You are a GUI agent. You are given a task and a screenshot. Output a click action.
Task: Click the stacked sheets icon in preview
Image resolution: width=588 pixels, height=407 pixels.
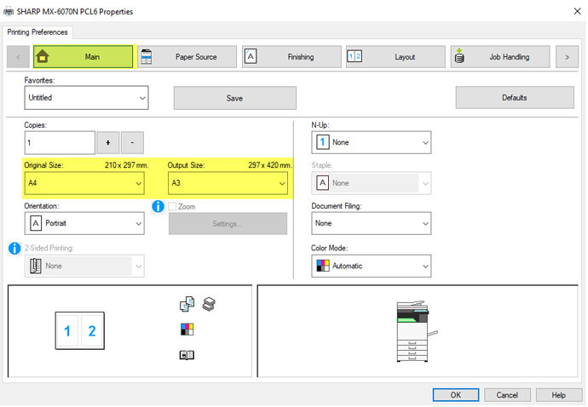coord(209,304)
